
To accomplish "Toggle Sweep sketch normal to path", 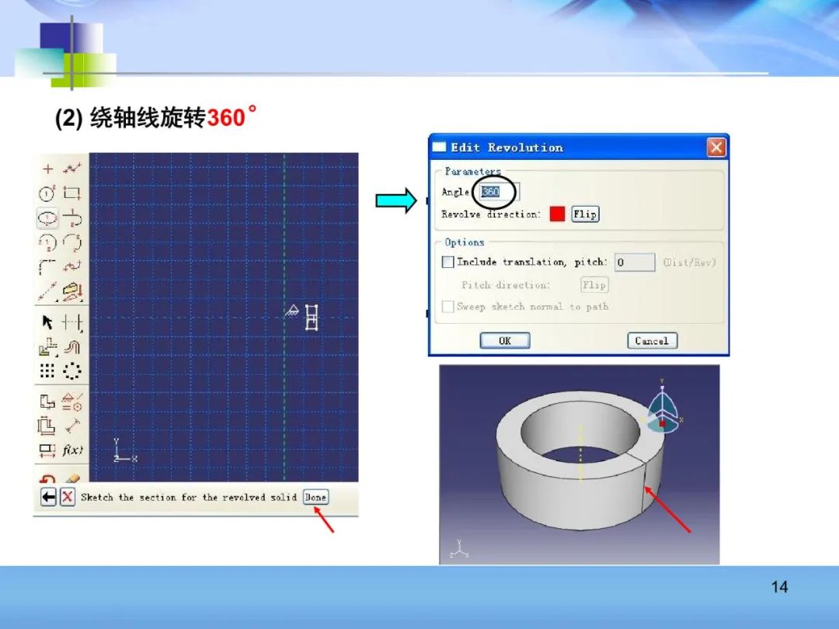I will (x=447, y=307).
